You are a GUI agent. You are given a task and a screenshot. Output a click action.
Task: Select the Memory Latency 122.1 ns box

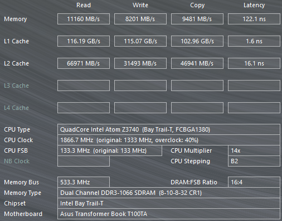(x=254, y=19)
